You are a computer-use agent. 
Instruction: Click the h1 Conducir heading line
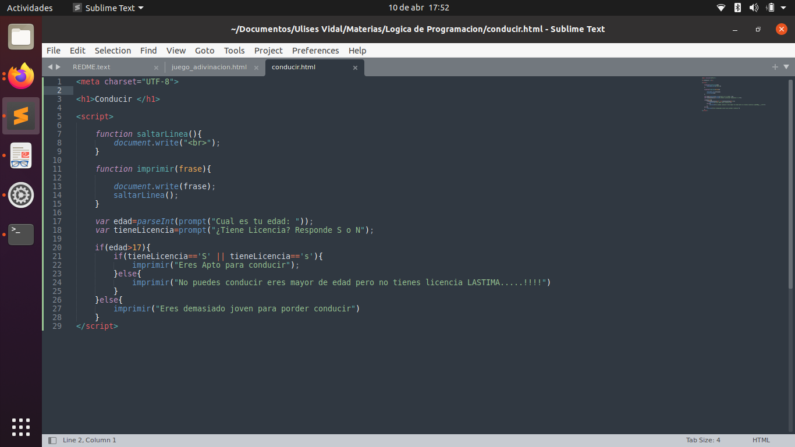click(x=118, y=99)
